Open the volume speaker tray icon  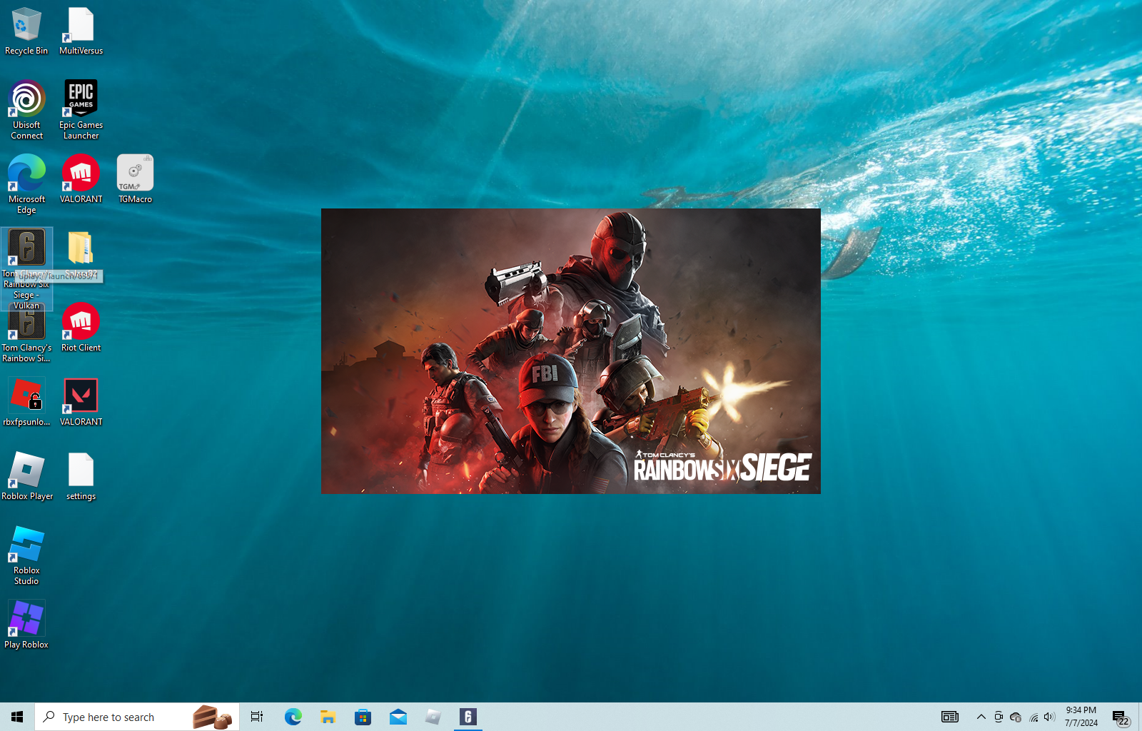point(1049,717)
